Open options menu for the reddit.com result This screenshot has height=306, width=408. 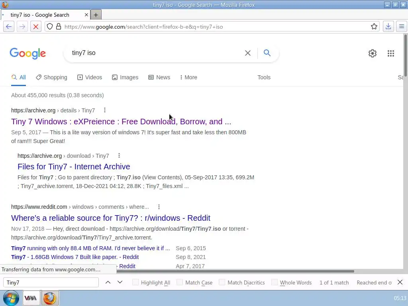[x=159, y=207]
